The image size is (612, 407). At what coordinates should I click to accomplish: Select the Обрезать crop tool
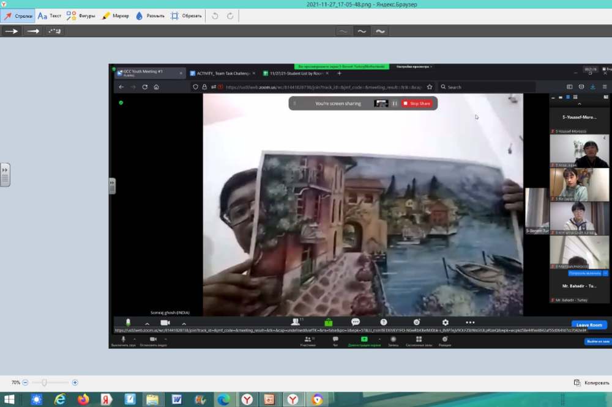pyautogui.click(x=186, y=16)
